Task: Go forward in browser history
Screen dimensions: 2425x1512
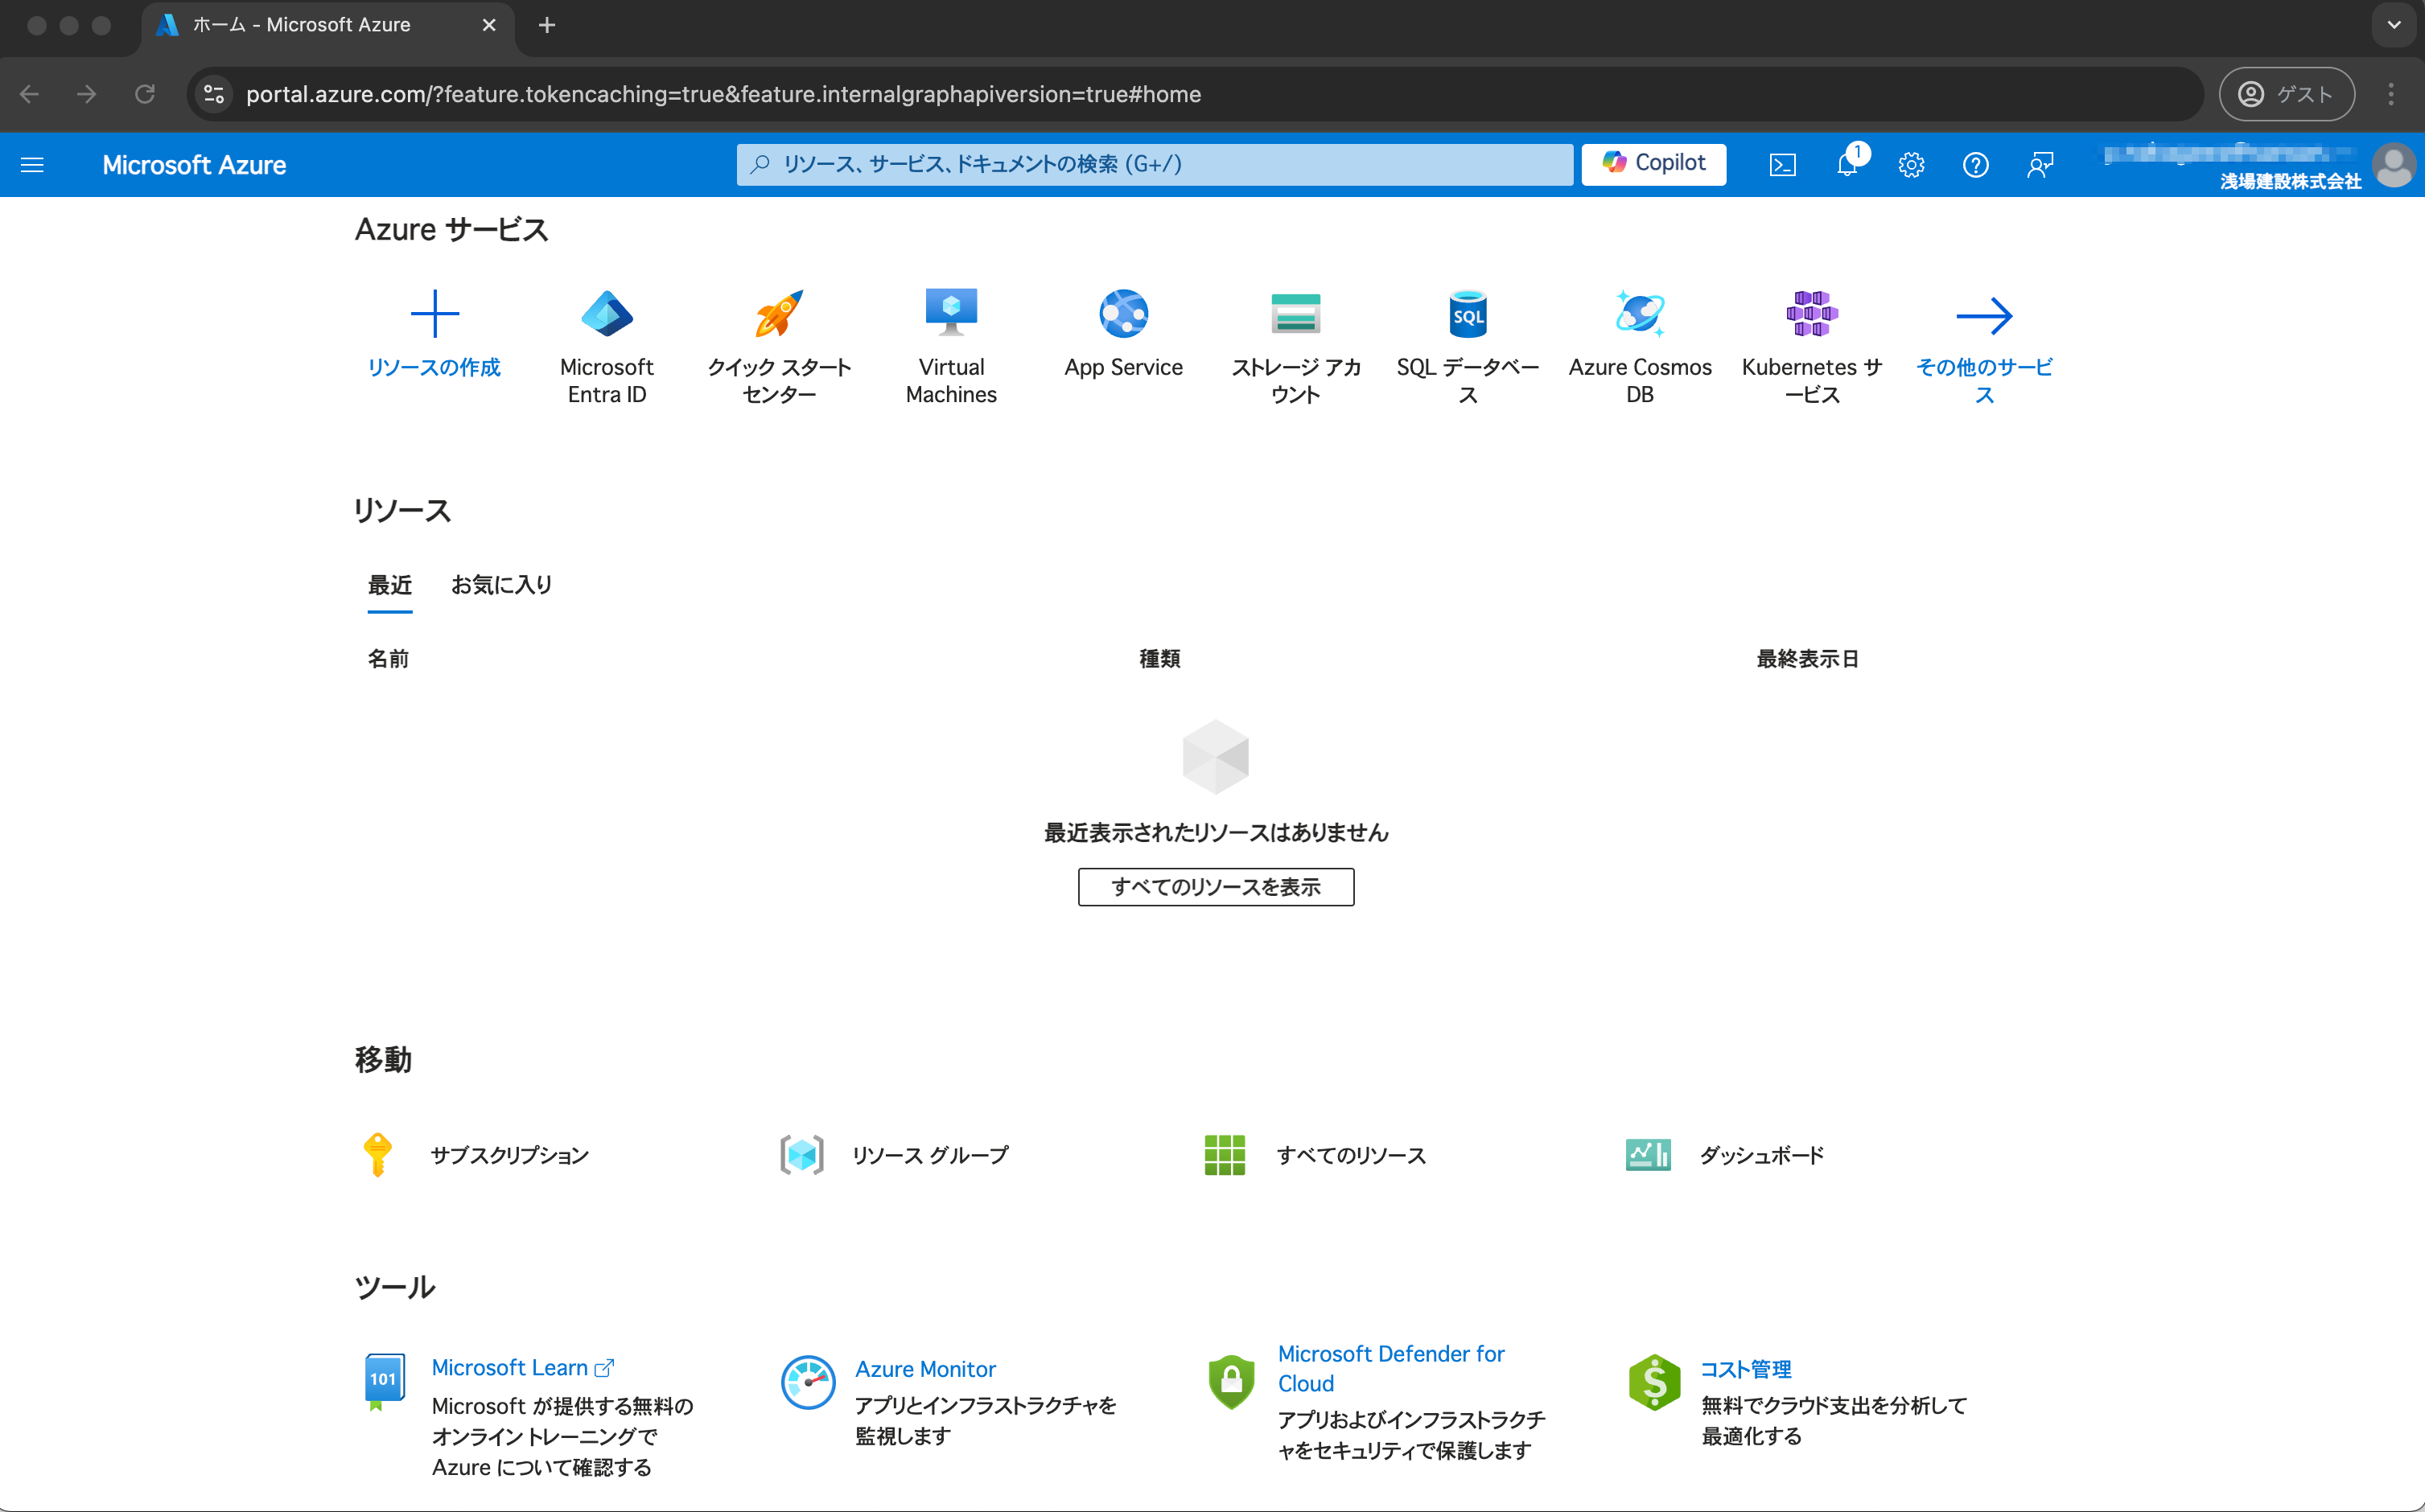Action: point(87,94)
